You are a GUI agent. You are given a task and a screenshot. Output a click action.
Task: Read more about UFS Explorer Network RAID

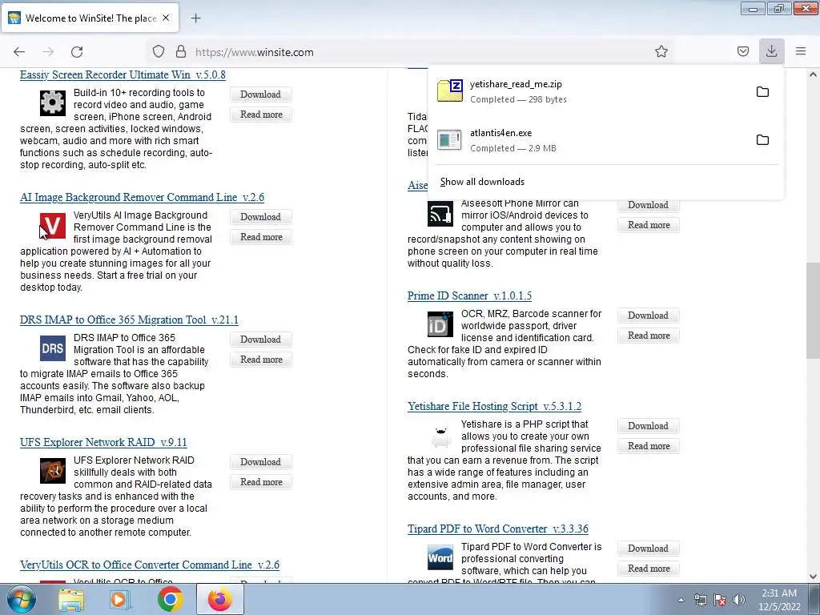[x=261, y=481]
